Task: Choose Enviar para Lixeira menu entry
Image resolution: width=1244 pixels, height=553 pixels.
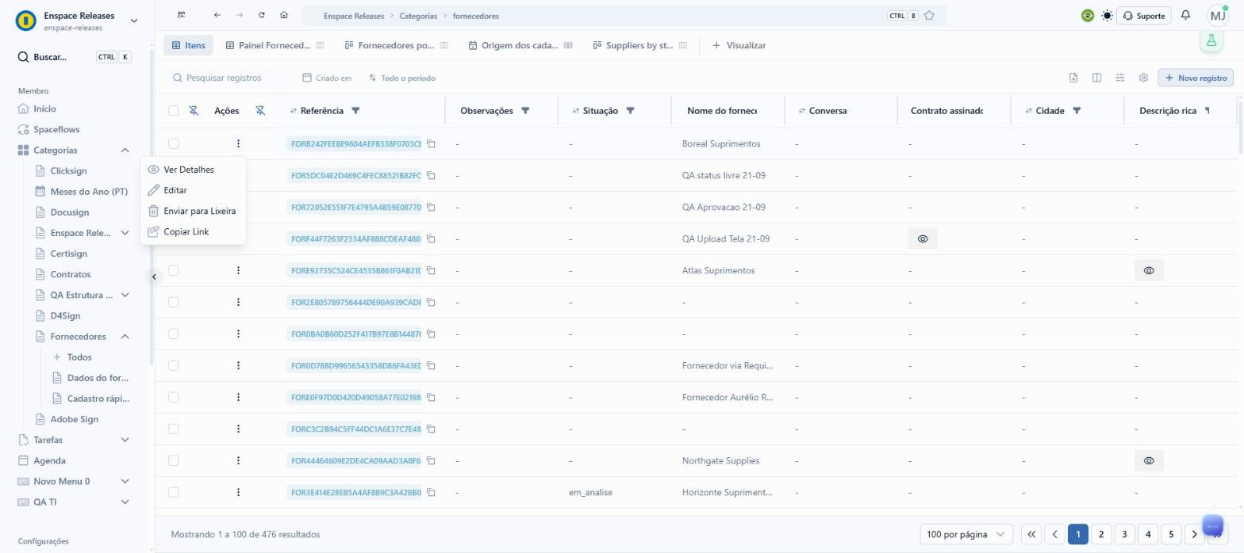Action: click(194, 211)
